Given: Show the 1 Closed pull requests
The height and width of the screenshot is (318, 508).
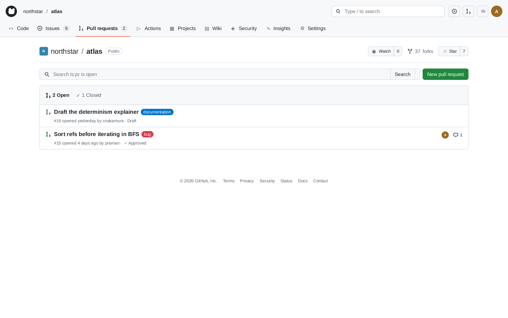Looking at the screenshot, I should point(89,95).
